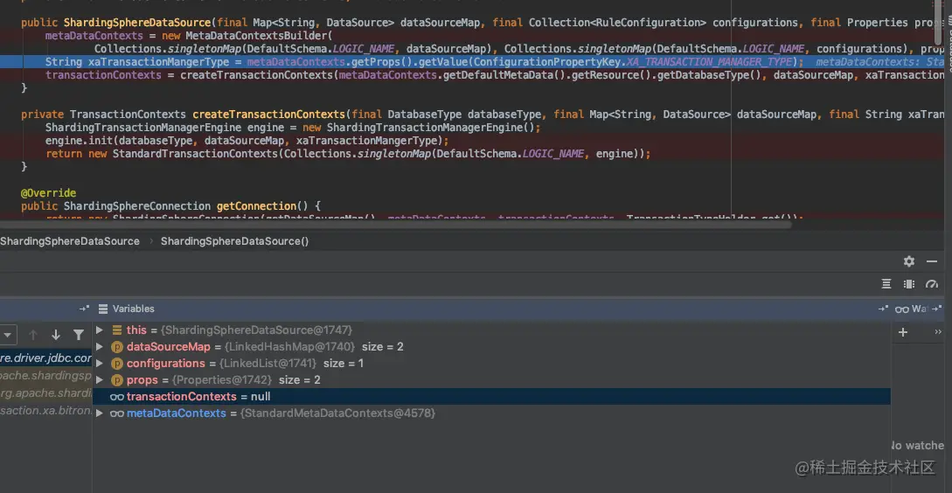Image resolution: width=952 pixels, height=493 pixels.
Task: Expand the configurations variable node
Action: pos(100,363)
